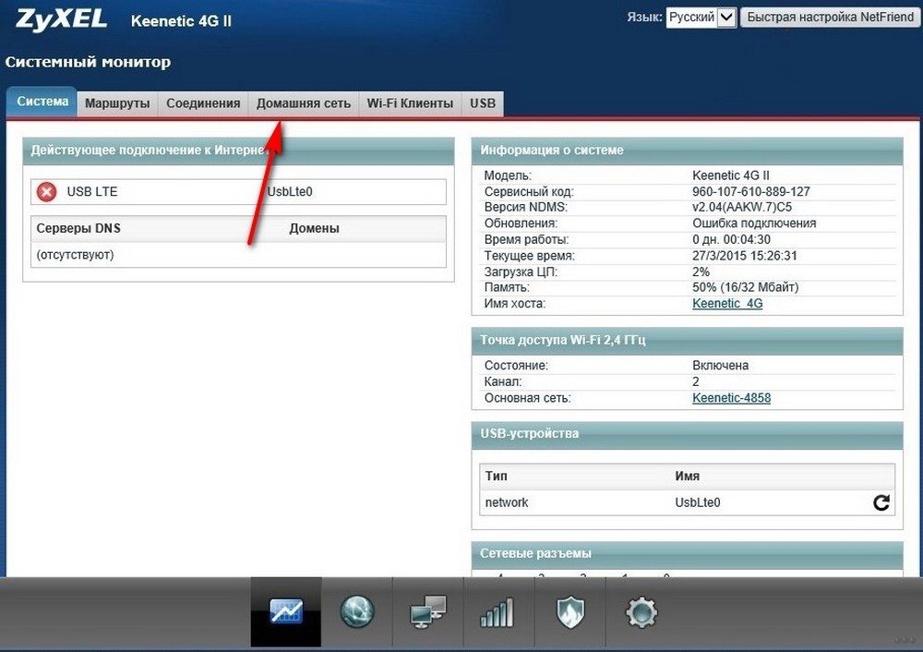Click the USB LTE connection row
This screenshot has width=923, height=652.
238,192
